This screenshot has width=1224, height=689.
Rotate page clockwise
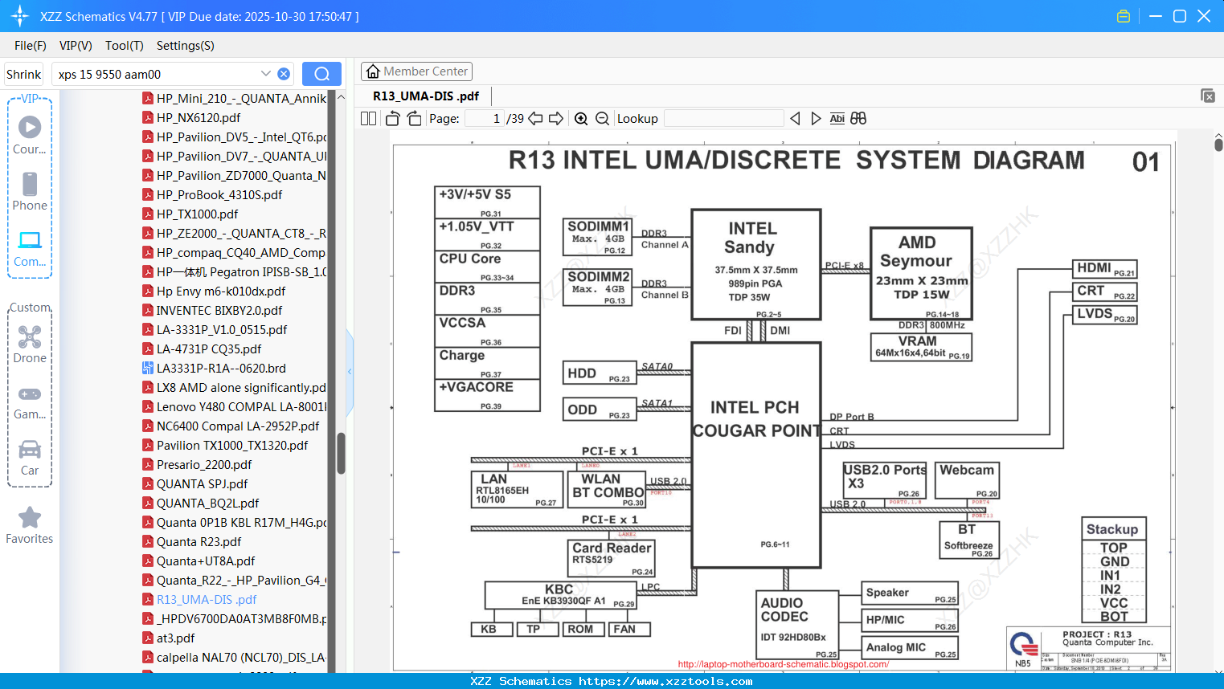point(414,118)
